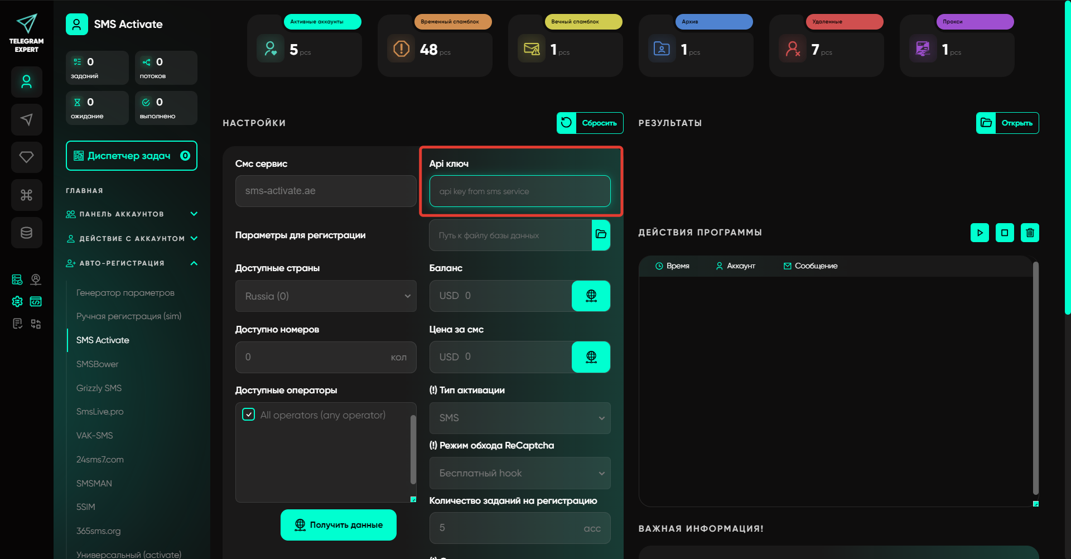Click globe button next to Balance field
The height and width of the screenshot is (559, 1071).
pyautogui.click(x=591, y=296)
